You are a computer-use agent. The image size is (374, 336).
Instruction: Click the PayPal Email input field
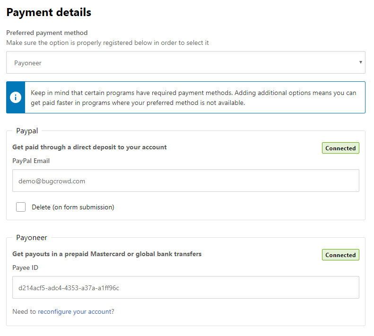coord(185,181)
